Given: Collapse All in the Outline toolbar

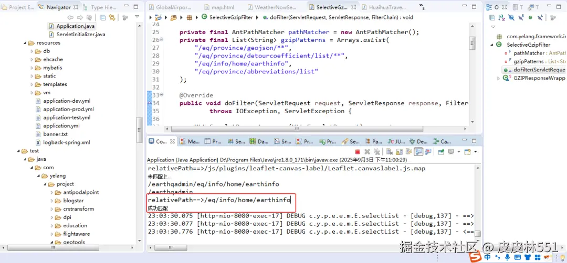Looking at the screenshot, I should 492,17.
